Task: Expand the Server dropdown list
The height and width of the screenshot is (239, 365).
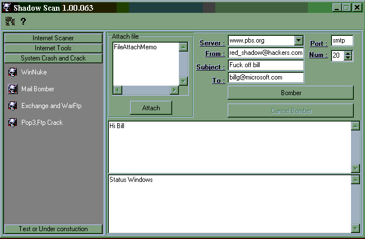Action: click(298, 41)
